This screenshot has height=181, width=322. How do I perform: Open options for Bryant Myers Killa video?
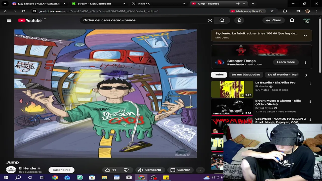(x=310, y=101)
